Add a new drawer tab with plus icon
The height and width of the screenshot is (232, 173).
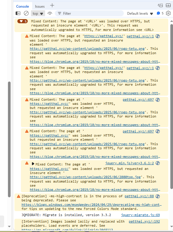[x=52, y=6]
